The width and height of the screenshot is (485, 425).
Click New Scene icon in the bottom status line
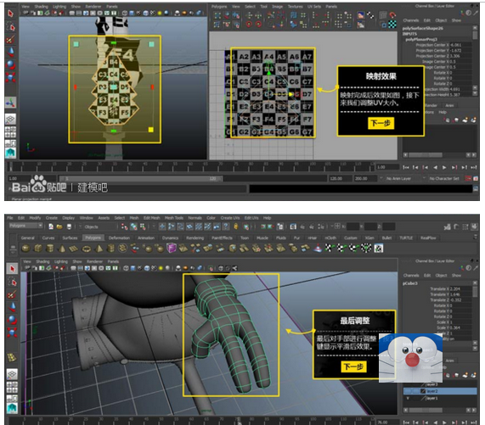[x=51, y=226]
